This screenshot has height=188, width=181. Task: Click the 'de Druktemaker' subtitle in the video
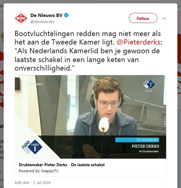click(x=149, y=151)
